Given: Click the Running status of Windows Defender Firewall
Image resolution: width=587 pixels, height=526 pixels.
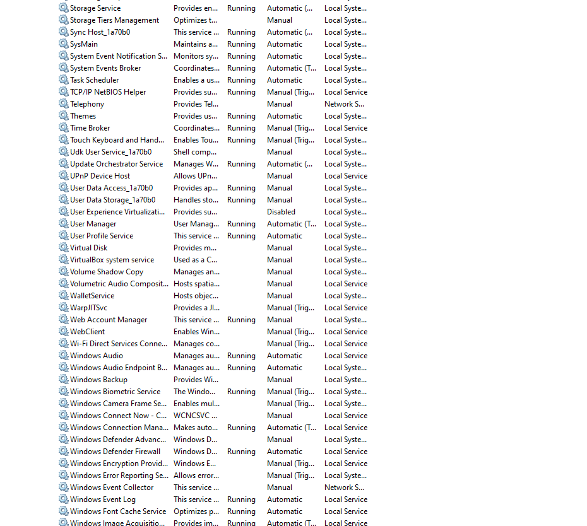Looking at the screenshot, I should click(241, 451).
